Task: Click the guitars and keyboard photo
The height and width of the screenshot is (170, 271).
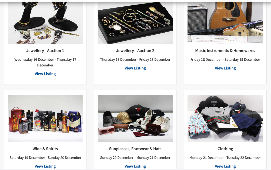Action: pos(225,23)
